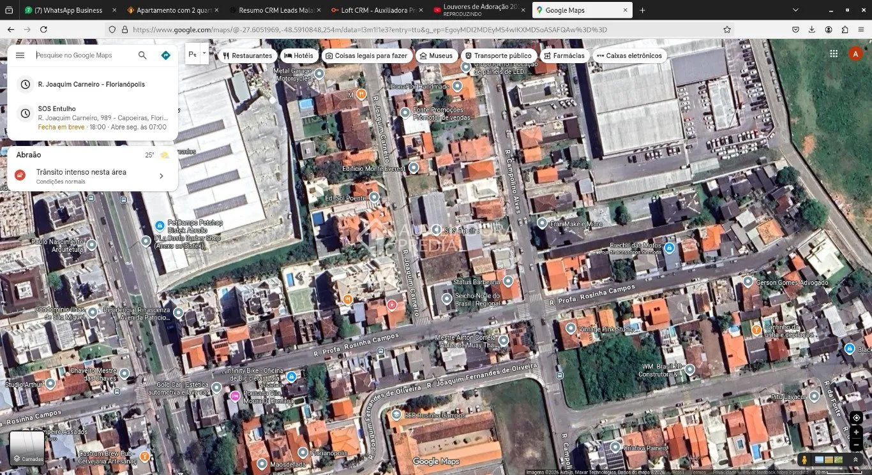Filter map by Restaurantes
This screenshot has width=872, height=475.
click(247, 55)
